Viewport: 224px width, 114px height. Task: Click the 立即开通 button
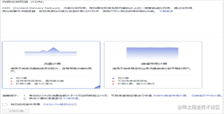(16, 111)
